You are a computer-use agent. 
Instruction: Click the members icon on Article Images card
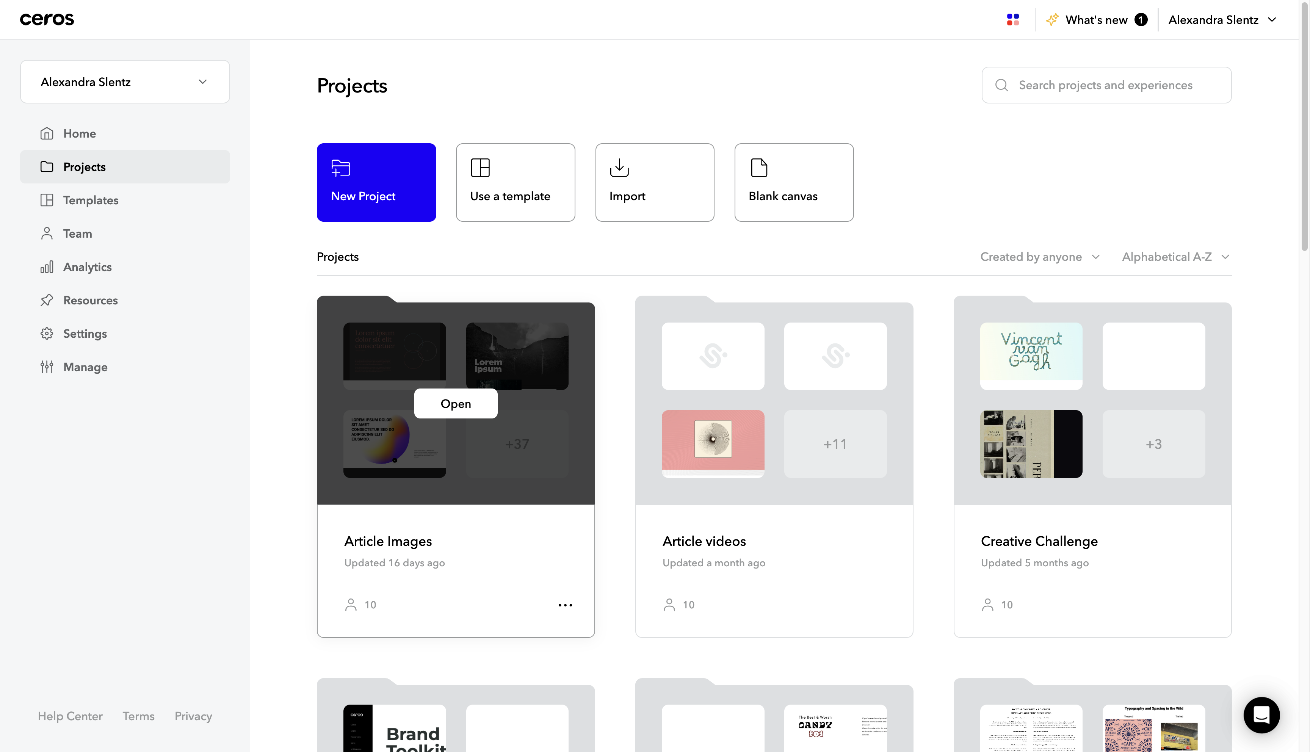click(x=351, y=605)
